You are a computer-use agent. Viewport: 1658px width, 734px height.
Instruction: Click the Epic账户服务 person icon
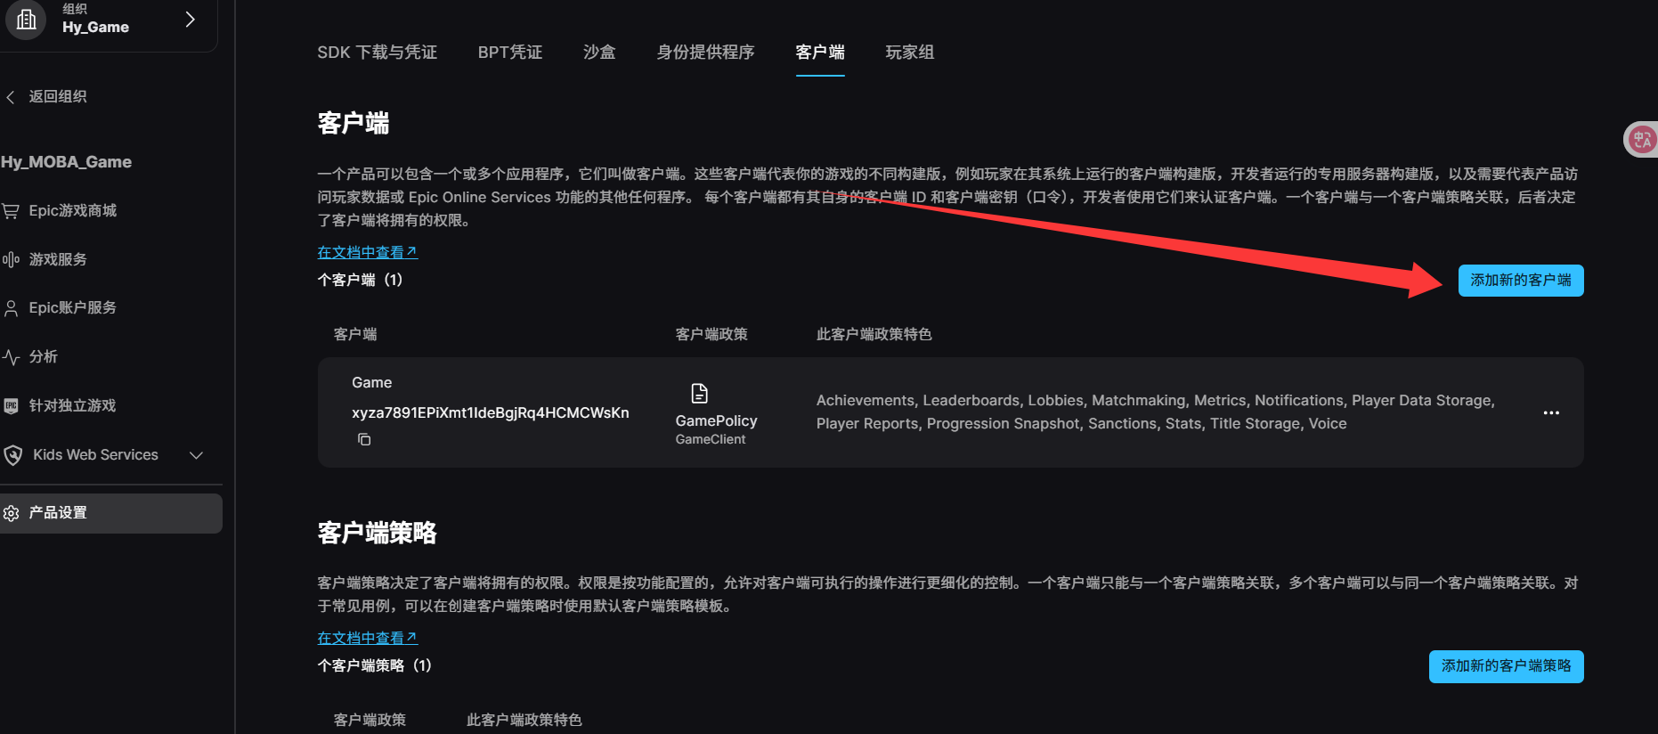coord(11,308)
